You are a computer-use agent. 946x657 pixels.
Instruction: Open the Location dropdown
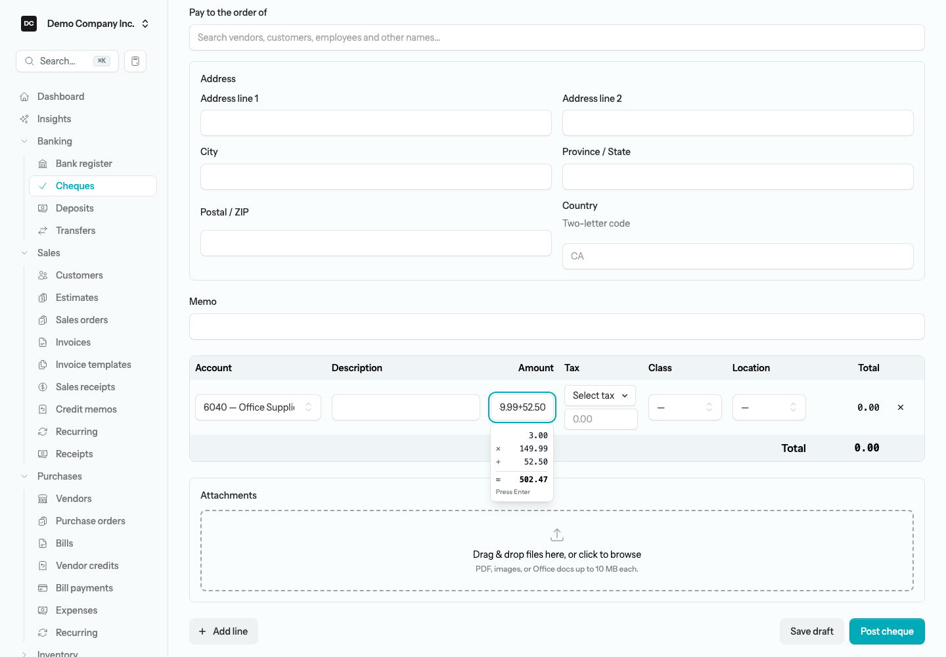(x=769, y=407)
